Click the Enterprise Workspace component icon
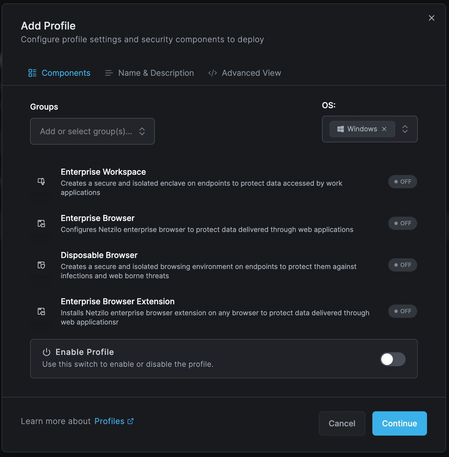 coord(41,182)
